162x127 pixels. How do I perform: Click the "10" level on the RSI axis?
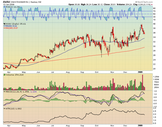[154, 20]
